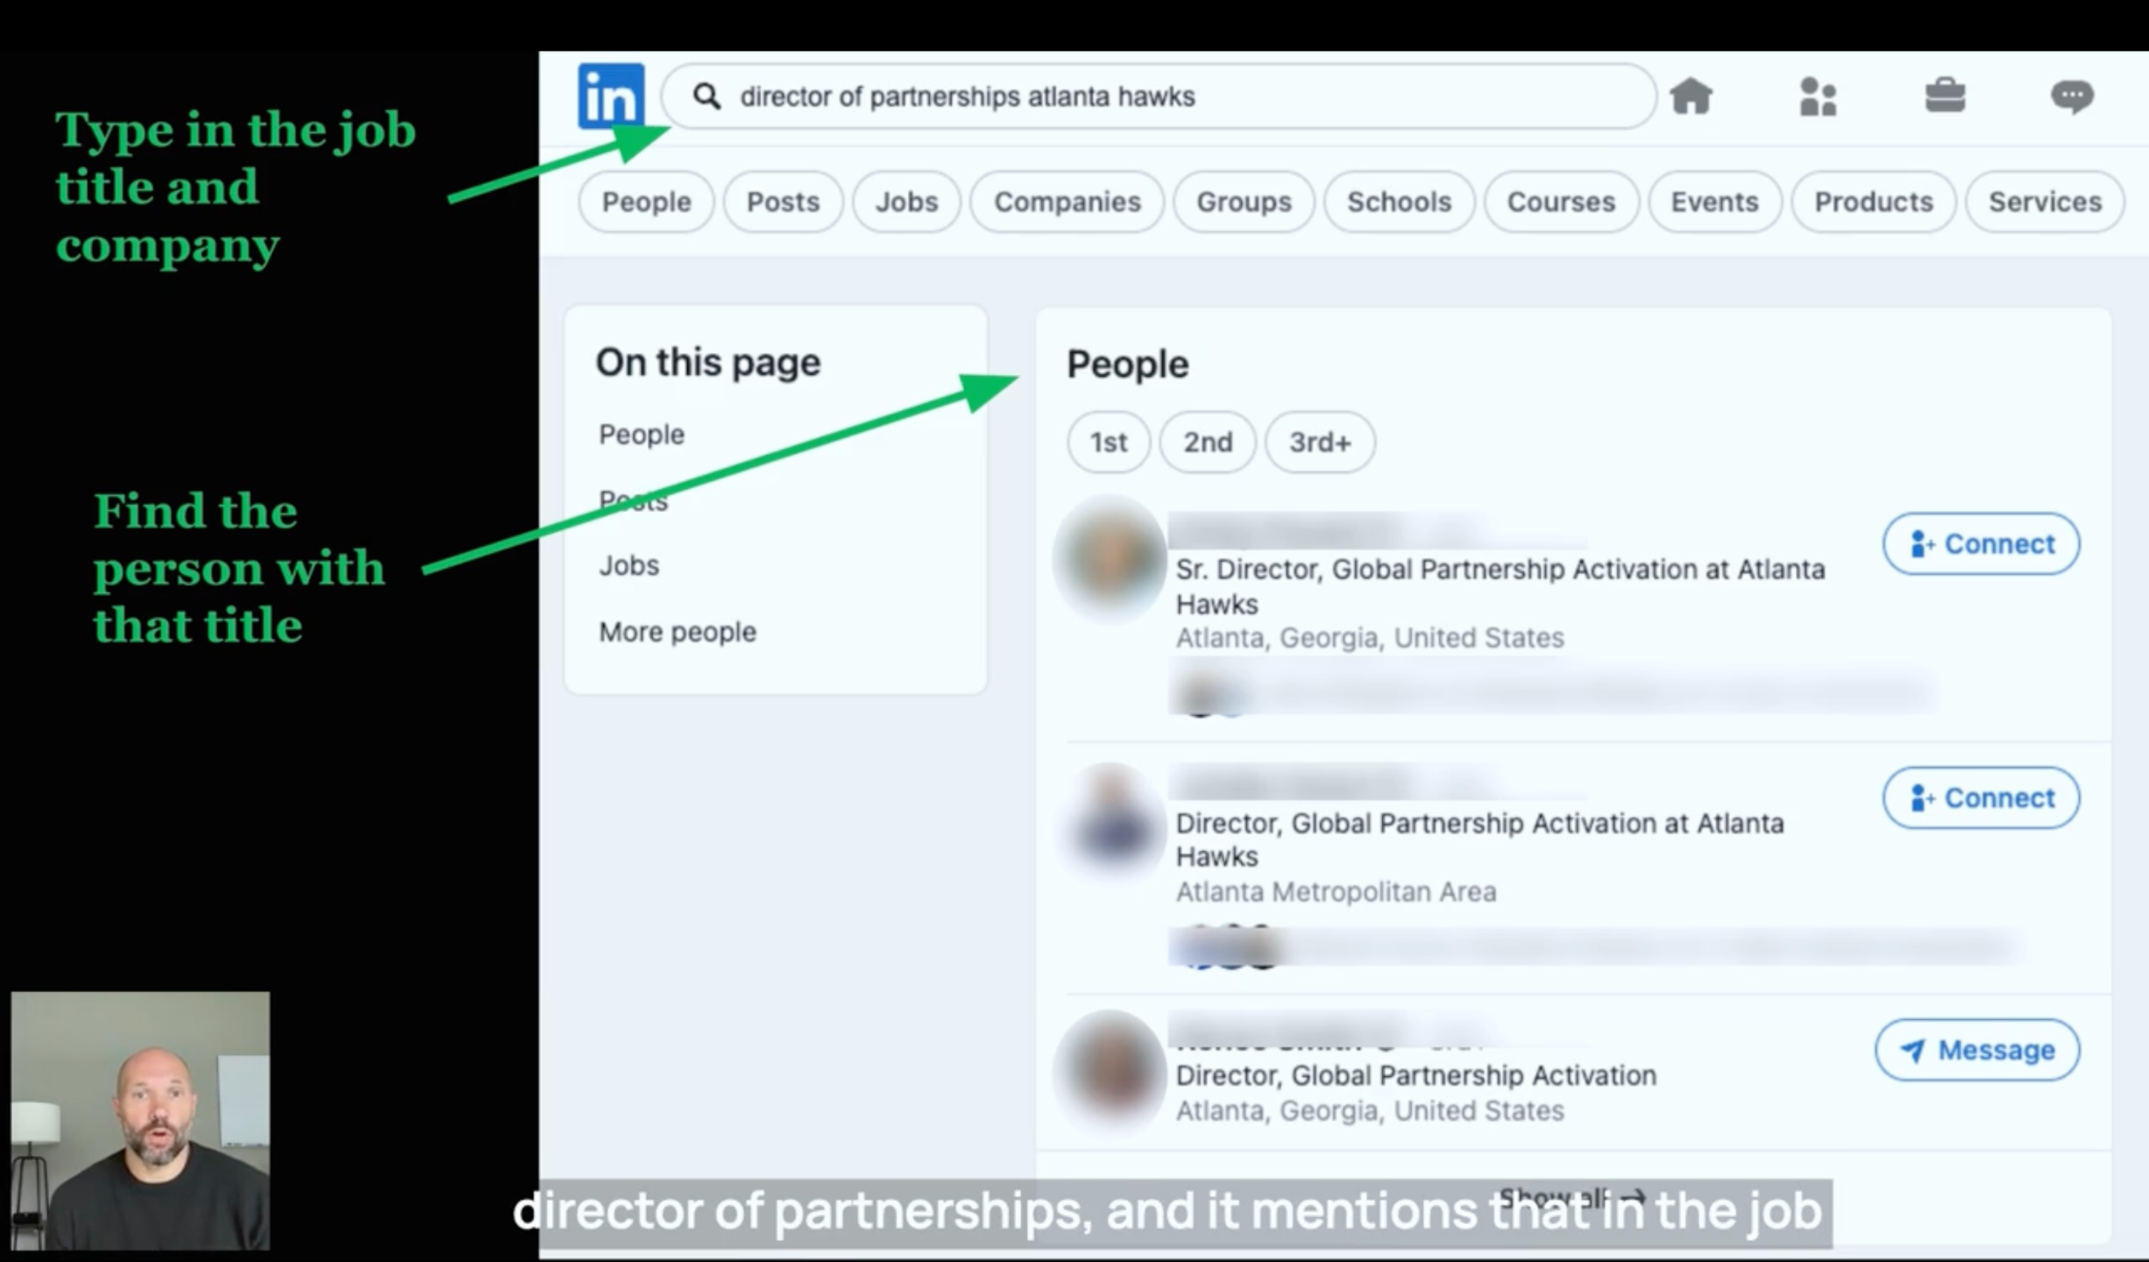Click the 'People' results section heading
Image resolution: width=2149 pixels, height=1262 pixels.
pos(1127,364)
